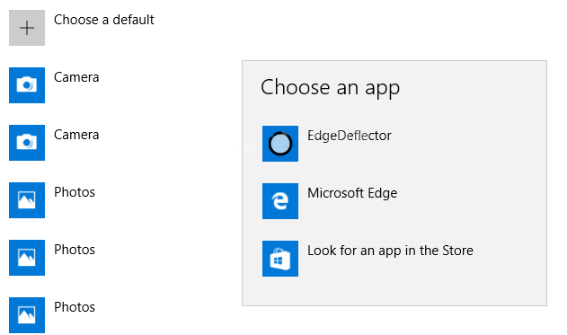Select the EdgeDeflector app icon
The image size is (567, 335).
click(x=280, y=144)
